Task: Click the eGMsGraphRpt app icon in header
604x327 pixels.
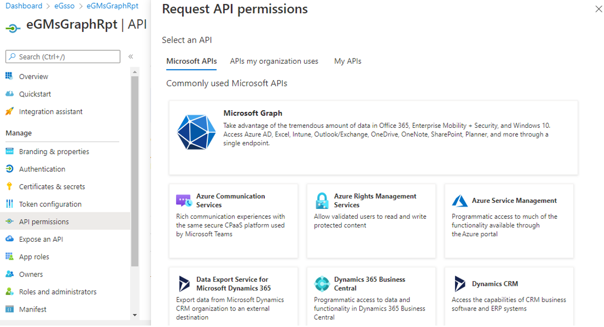Action: click(13, 28)
